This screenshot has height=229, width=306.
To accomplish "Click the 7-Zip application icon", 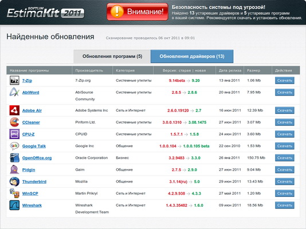I will pyautogui.click(x=14, y=80).
